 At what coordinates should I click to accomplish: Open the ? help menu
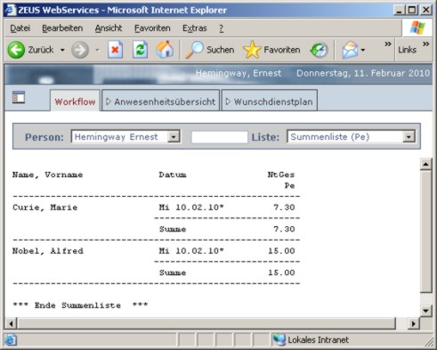[x=222, y=28]
